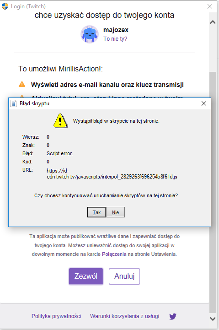Click the majozex username text

click(116, 30)
